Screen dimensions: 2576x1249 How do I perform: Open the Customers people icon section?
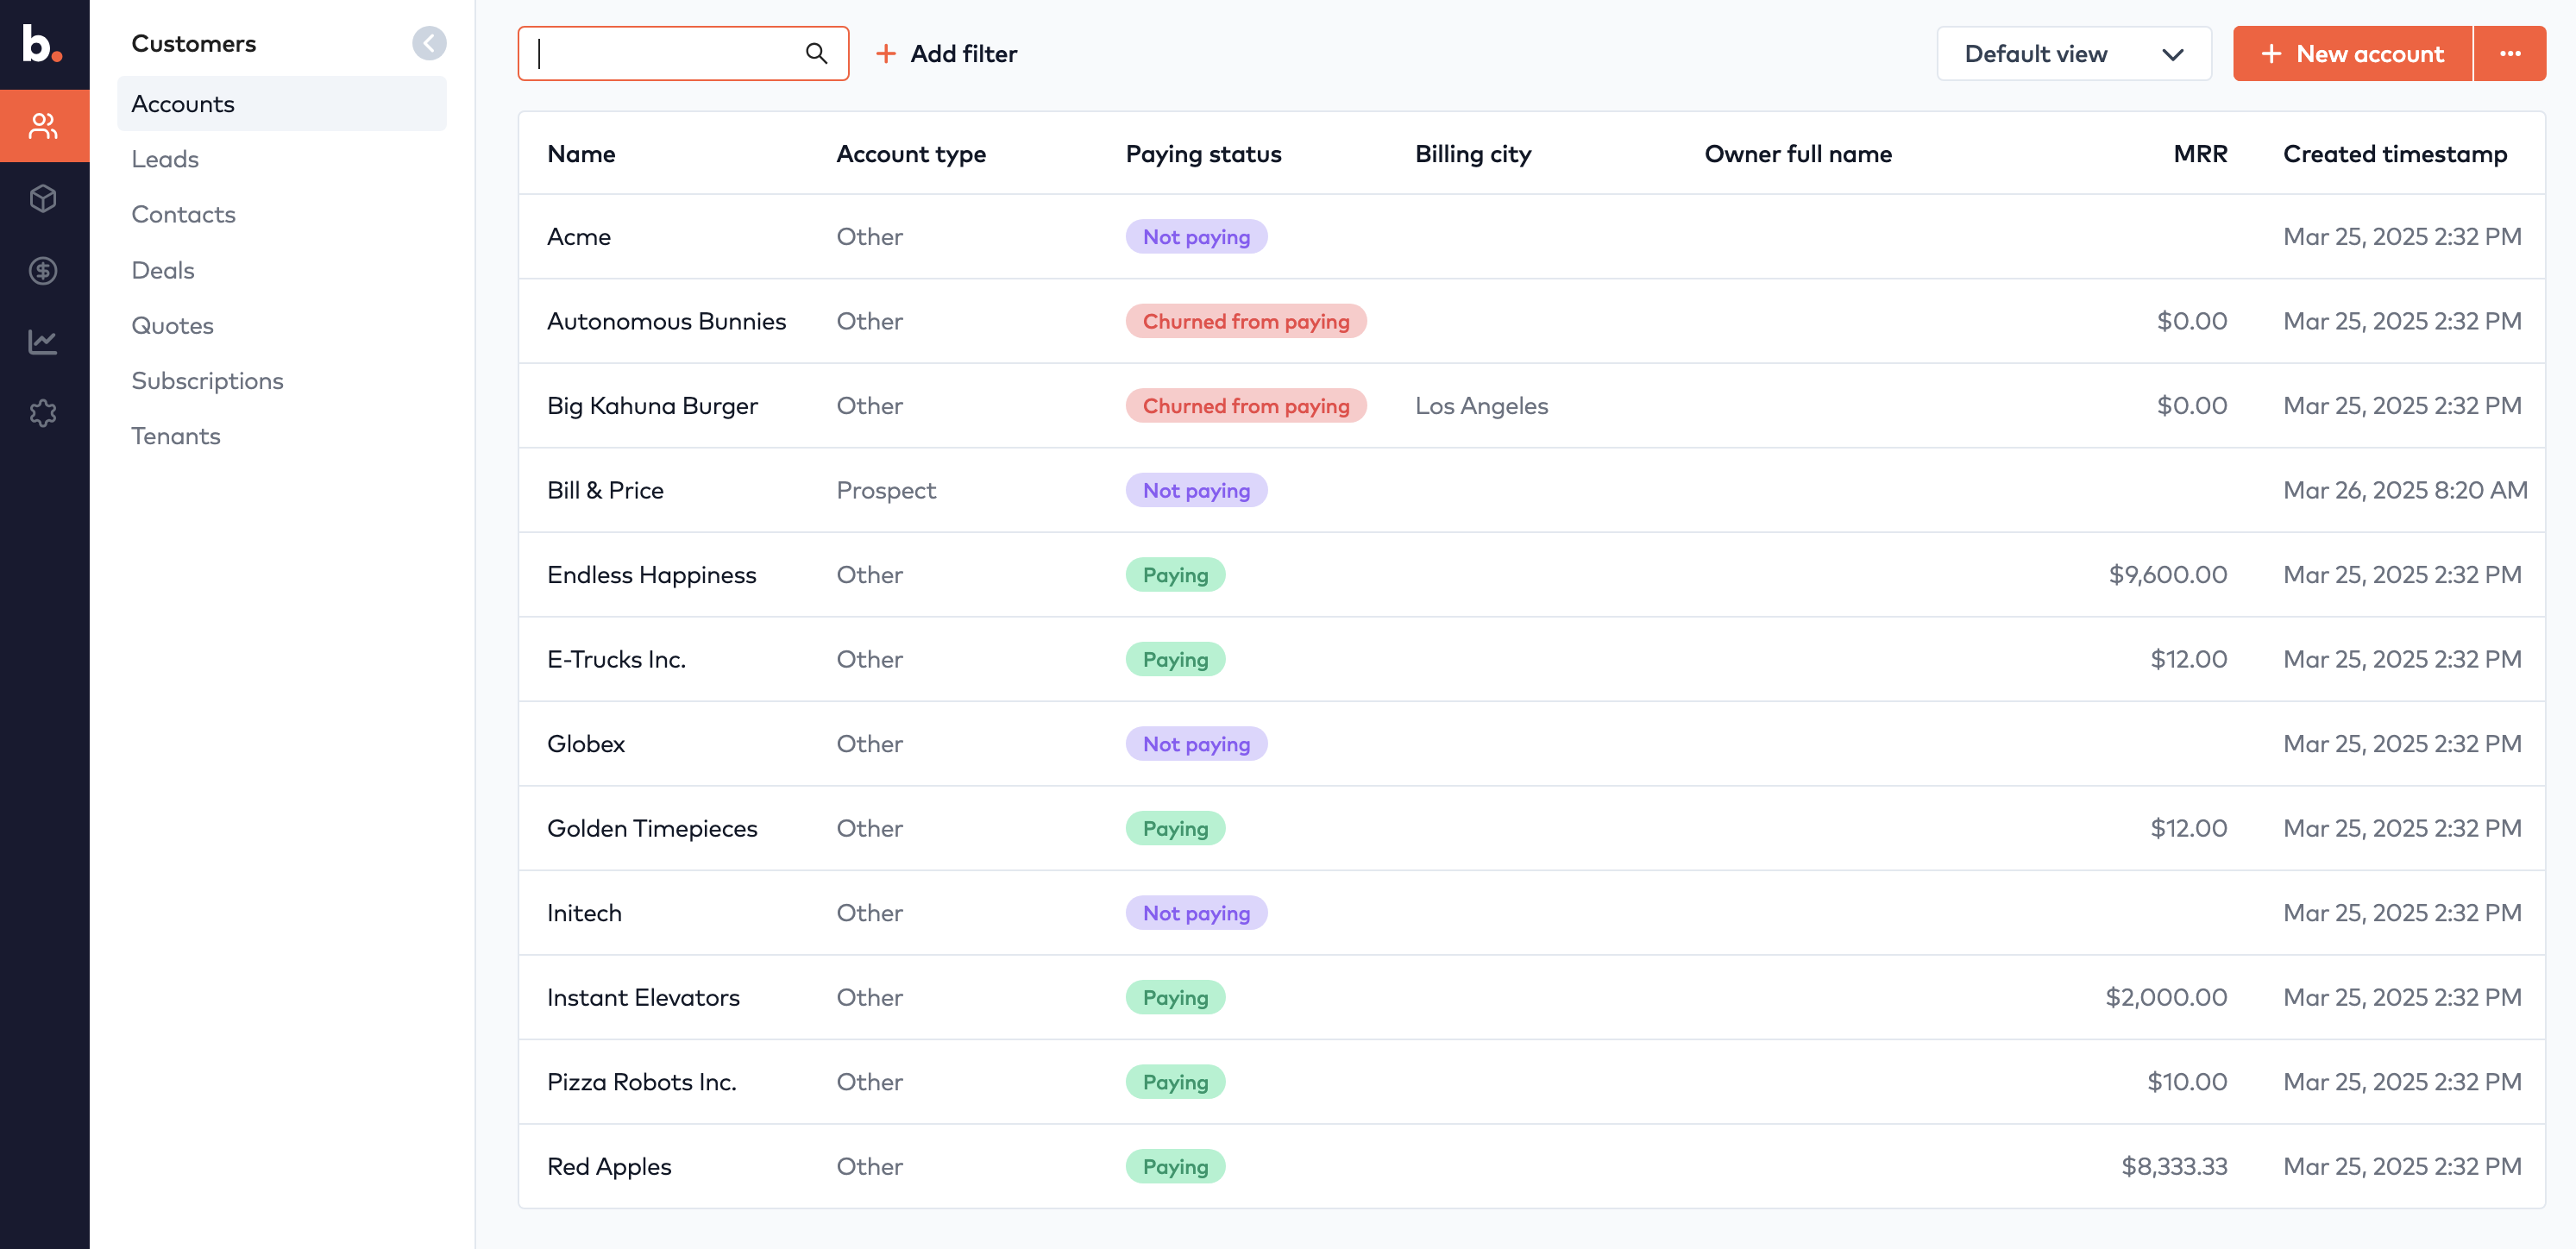coord(43,126)
